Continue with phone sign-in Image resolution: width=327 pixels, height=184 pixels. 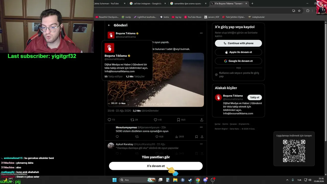coord(238,43)
